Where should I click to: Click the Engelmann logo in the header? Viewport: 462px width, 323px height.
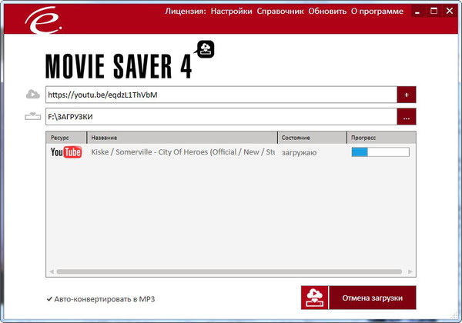pyautogui.click(x=43, y=20)
